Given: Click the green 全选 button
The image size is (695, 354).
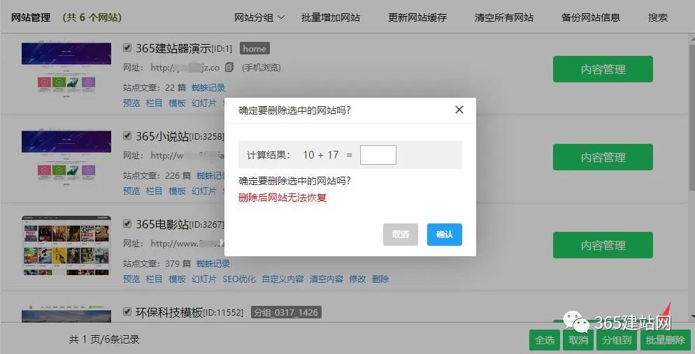Looking at the screenshot, I should [x=545, y=340].
